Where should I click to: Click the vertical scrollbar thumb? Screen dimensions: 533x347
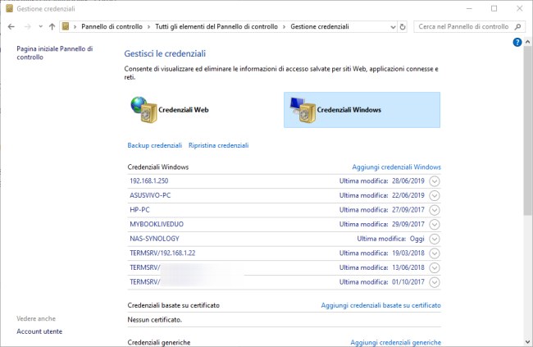[527, 130]
